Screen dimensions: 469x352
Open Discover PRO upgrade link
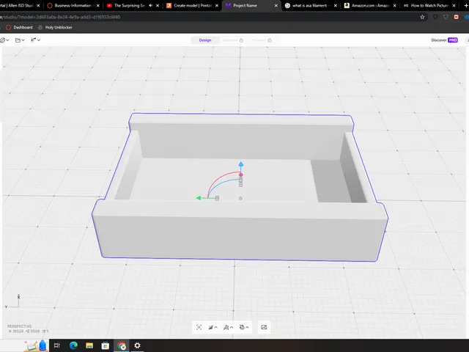(x=444, y=40)
